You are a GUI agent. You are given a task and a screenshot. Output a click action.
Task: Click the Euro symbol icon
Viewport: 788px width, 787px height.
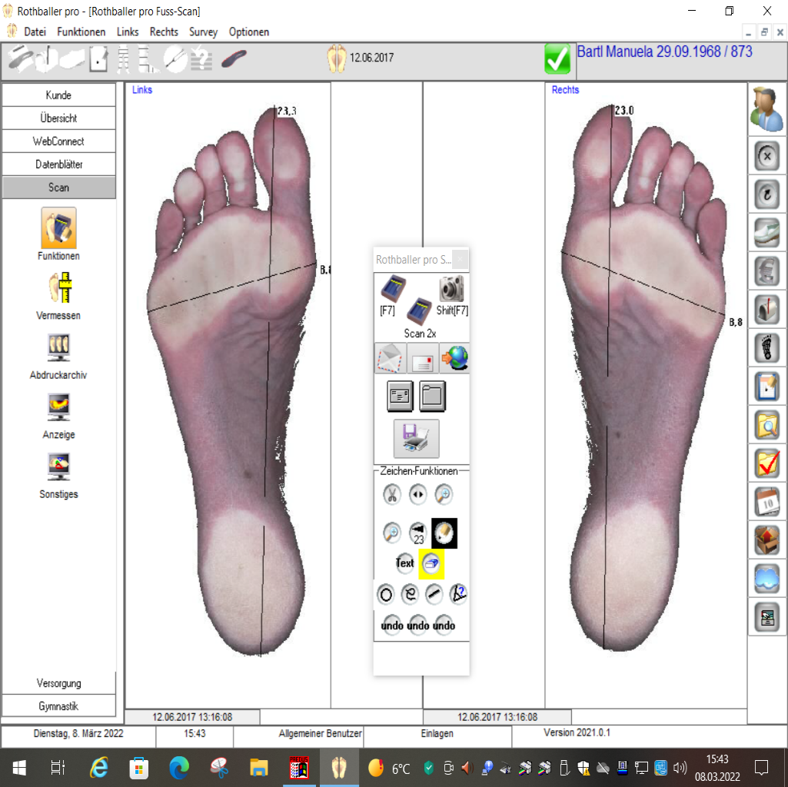pyautogui.click(x=767, y=272)
